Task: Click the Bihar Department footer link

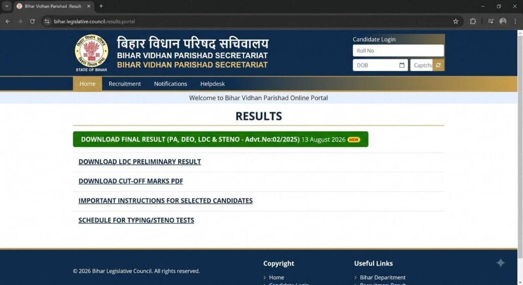Action: (x=383, y=277)
